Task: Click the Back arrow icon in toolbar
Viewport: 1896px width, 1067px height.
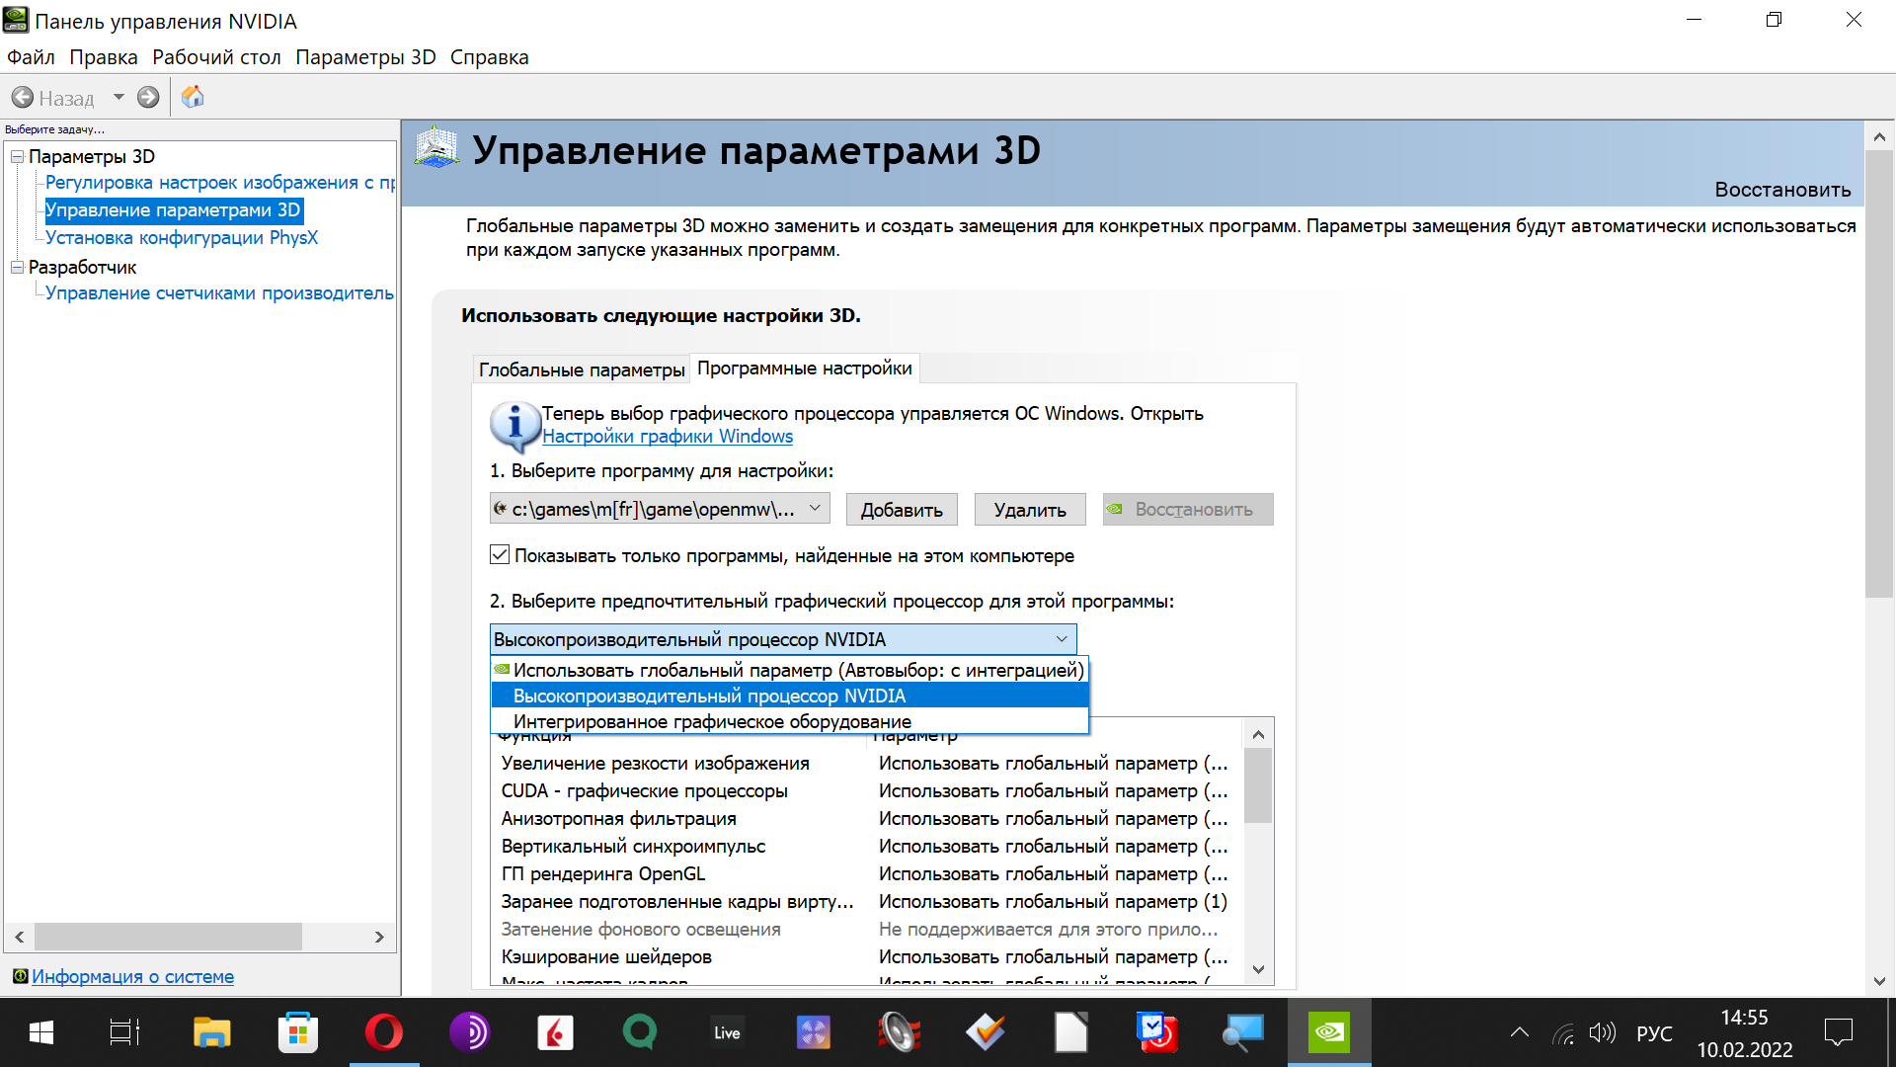Action: click(22, 97)
